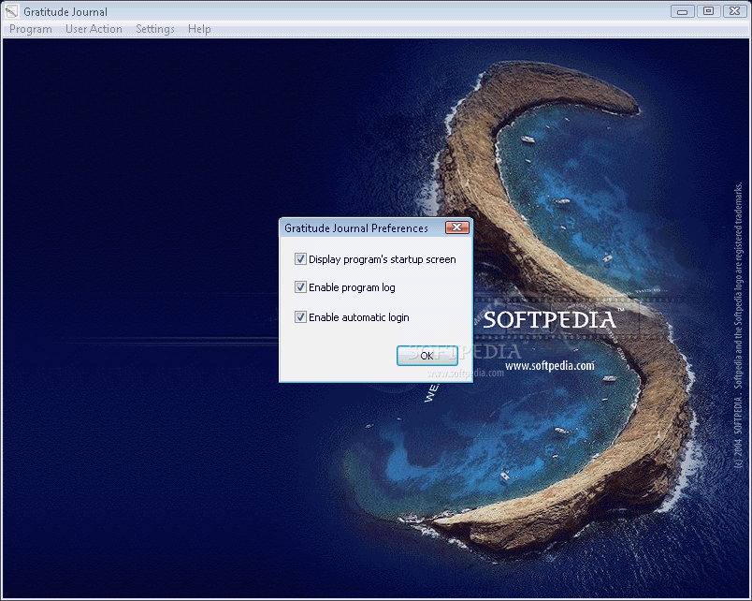
Task: Click the Gratitude Journal Preferences title bar text
Action: click(x=355, y=228)
